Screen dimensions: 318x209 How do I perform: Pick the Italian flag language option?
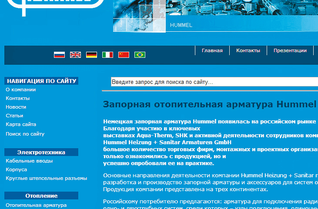107,55
